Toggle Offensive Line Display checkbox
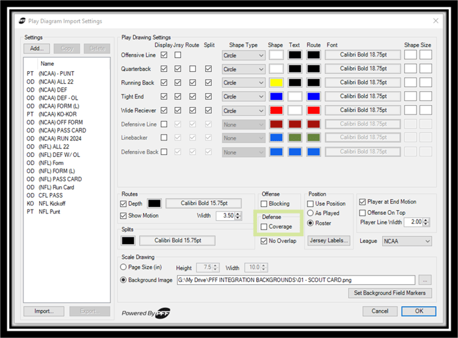The height and width of the screenshot is (338, 458). 164,55
